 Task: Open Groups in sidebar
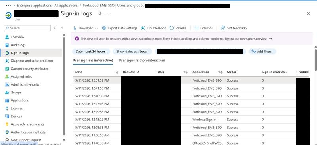(16, 92)
